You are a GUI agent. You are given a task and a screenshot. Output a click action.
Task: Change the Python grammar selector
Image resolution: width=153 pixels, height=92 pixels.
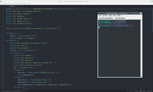(x=136, y=91)
